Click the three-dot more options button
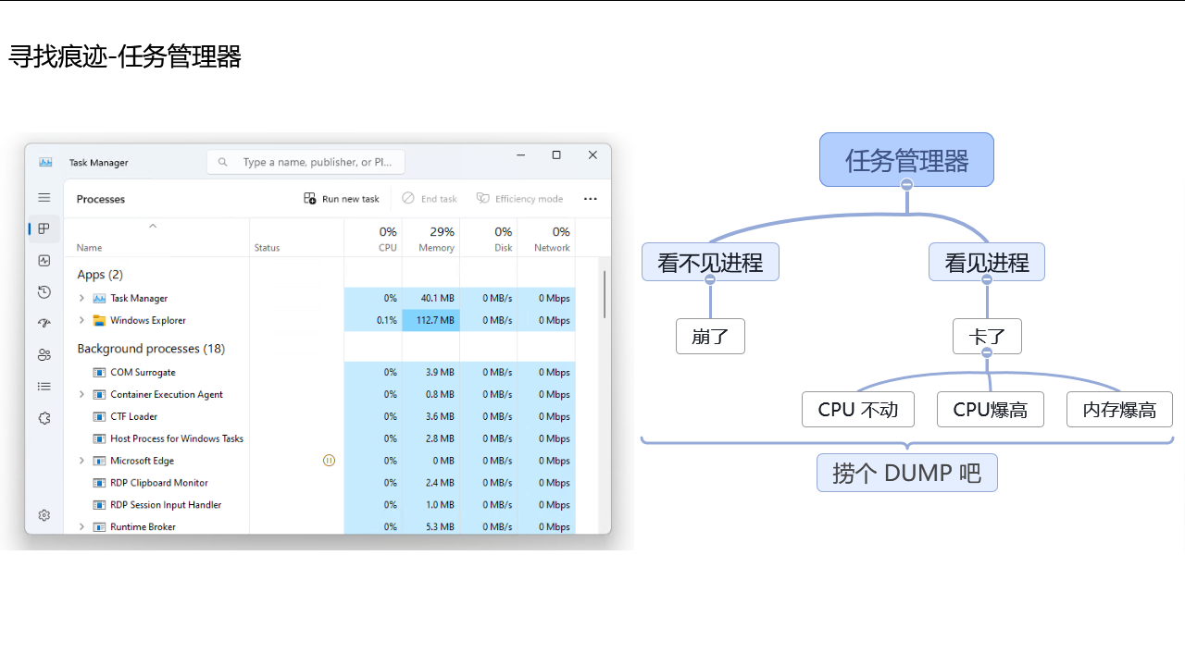Viewport: 1185px width, 666px height. (591, 199)
